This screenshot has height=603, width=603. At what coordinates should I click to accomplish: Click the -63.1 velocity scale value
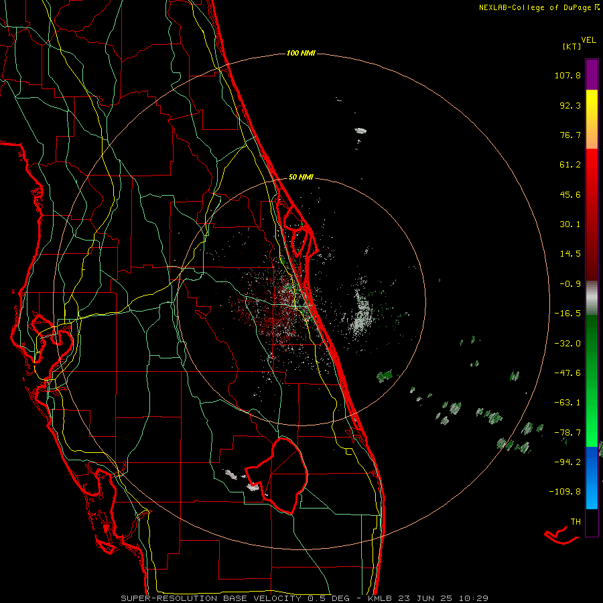click(x=567, y=403)
